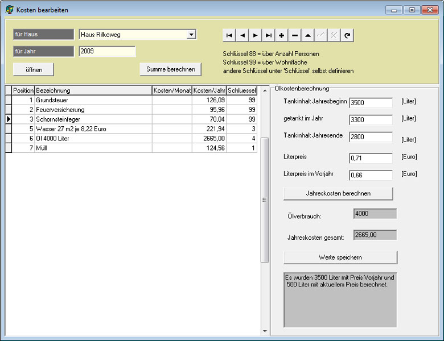Viewport: 444px width, 341px height.
Task: Click Literpreis field with 0,71
Action: (x=371, y=158)
